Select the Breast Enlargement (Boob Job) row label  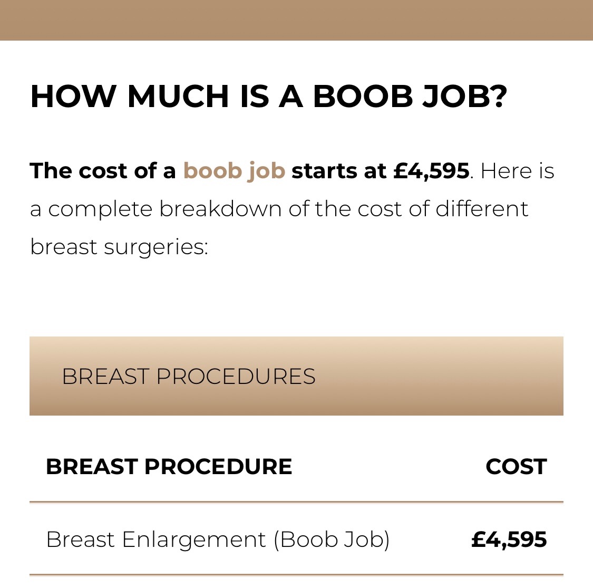pyautogui.click(x=217, y=540)
